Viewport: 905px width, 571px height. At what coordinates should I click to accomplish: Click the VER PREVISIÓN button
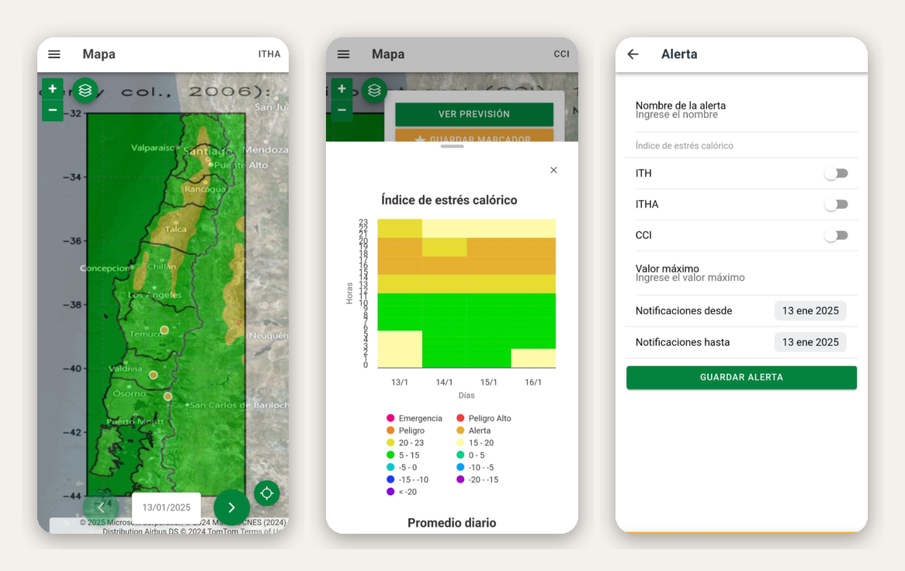pos(474,114)
